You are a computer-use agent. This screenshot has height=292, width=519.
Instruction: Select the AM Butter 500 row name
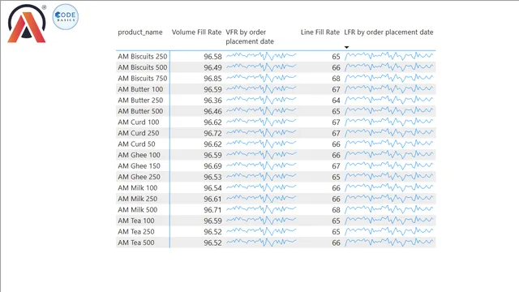coord(140,111)
